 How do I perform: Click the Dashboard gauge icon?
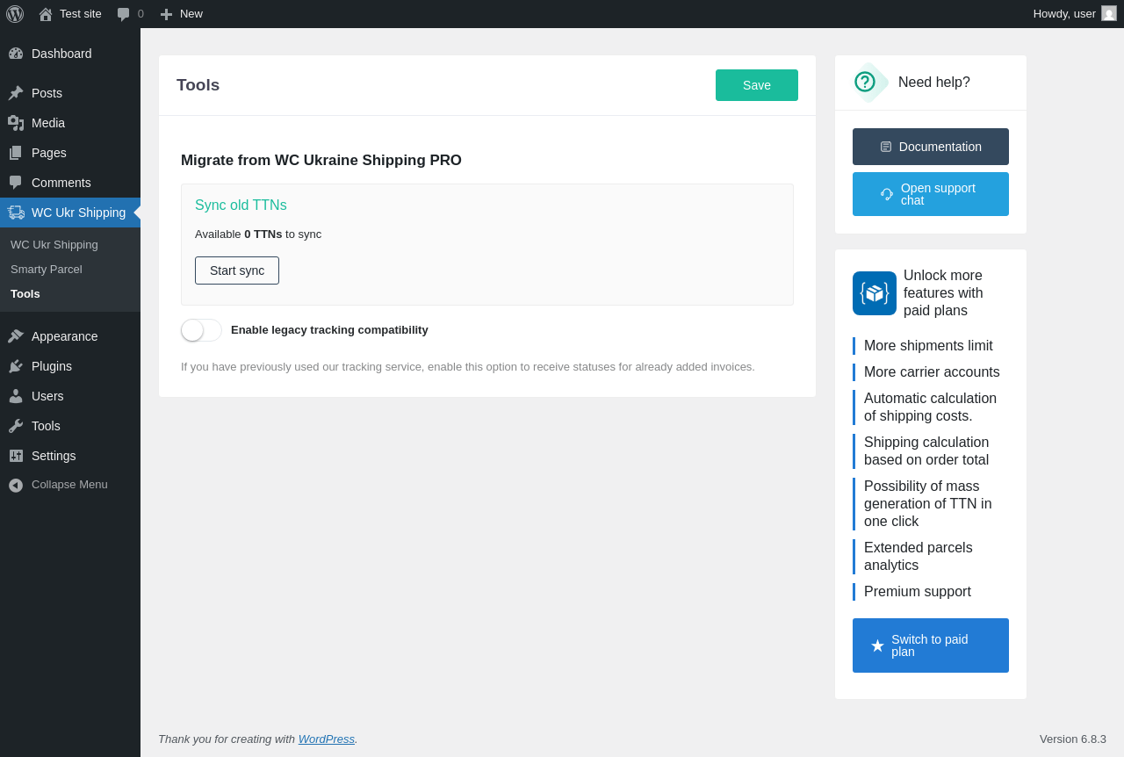click(16, 54)
